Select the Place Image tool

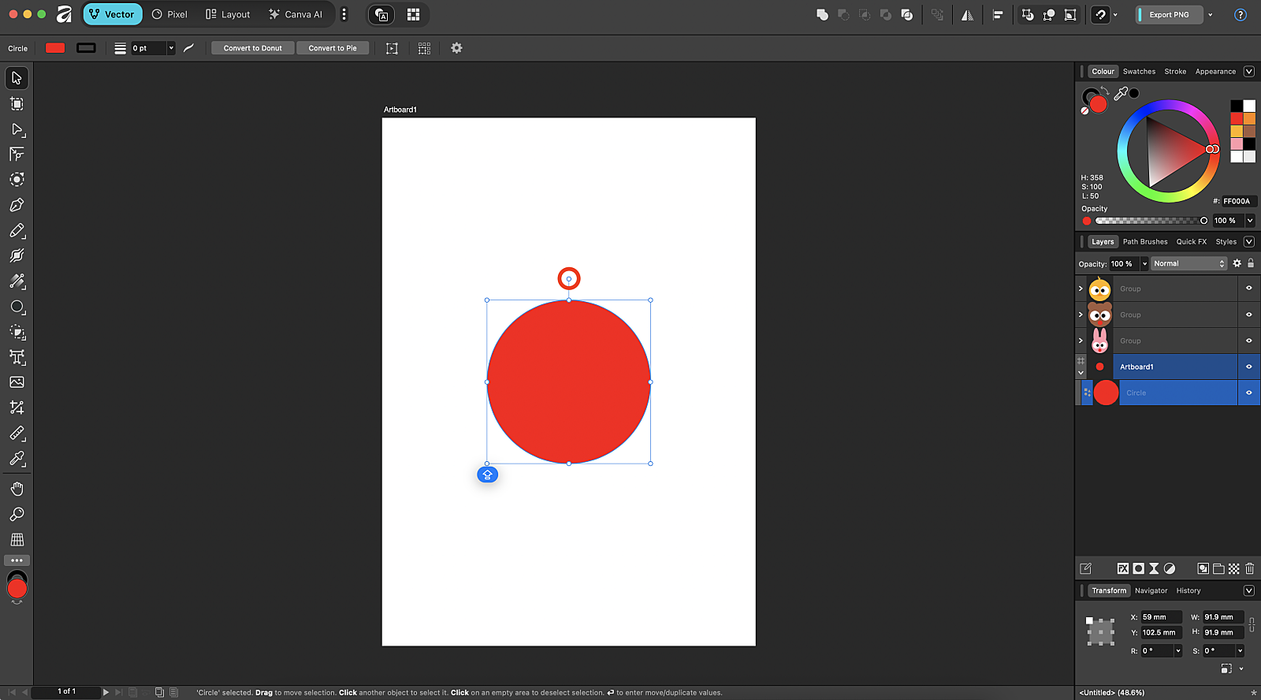pos(17,382)
